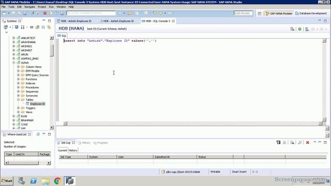This screenshot has width=331, height=186.
Task: Click the system search input field
Action: [x=91, y=13]
